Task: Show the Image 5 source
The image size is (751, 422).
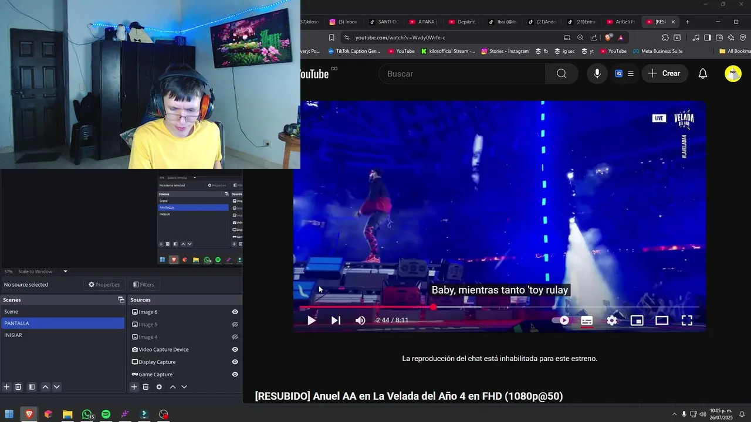Action: coord(235,325)
